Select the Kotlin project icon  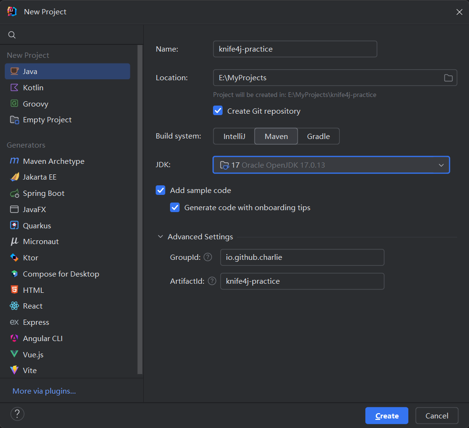pyautogui.click(x=14, y=87)
